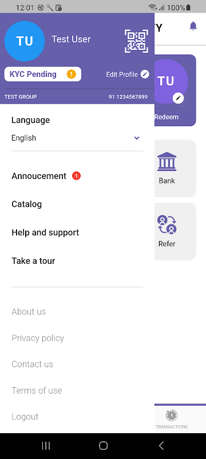The width and height of the screenshot is (206, 459).
Task: Open the QR code scanner icon
Action: 135,41
